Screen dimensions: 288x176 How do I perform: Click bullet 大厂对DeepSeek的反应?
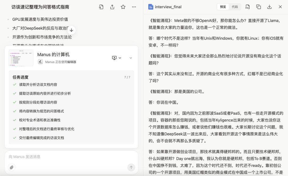41,28
